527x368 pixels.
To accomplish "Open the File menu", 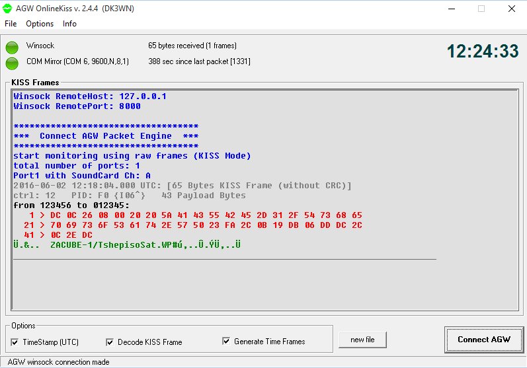I will coord(11,24).
